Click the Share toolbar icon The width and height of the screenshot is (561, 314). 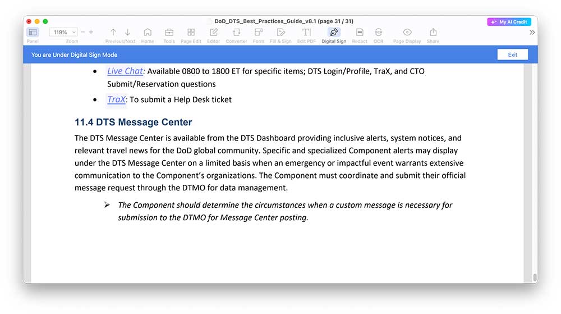click(433, 32)
